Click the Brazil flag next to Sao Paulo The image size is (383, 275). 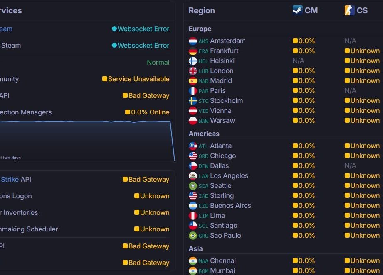coord(193,236)
